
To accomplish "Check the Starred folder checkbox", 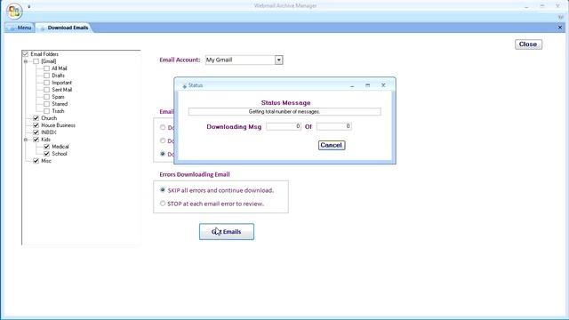I will (x=46, y=104).
